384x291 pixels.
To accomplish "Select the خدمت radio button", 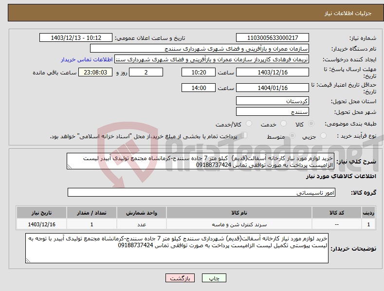I will point(283,124).
